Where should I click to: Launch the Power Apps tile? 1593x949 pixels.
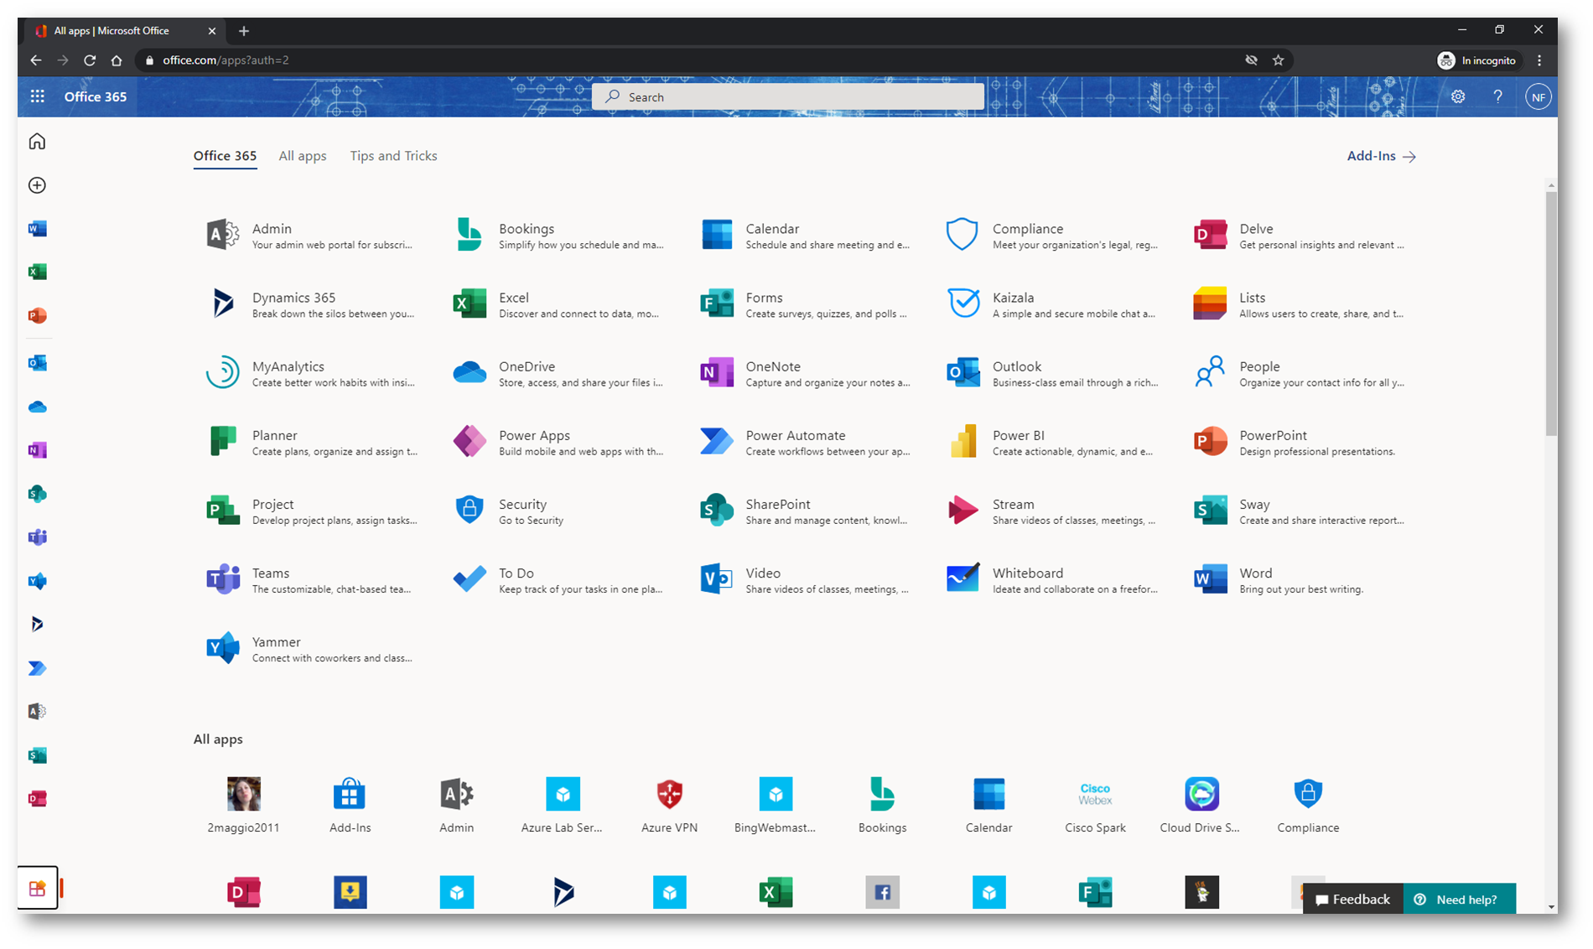558,442
